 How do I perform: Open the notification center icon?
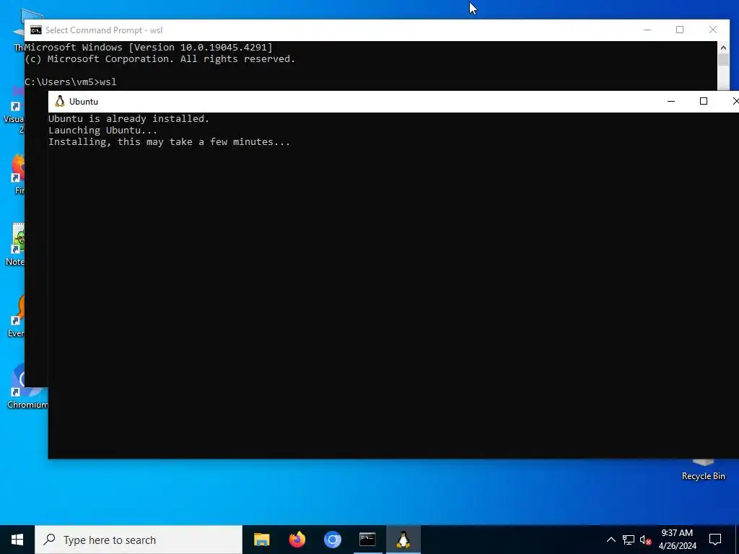click(715, 540)
